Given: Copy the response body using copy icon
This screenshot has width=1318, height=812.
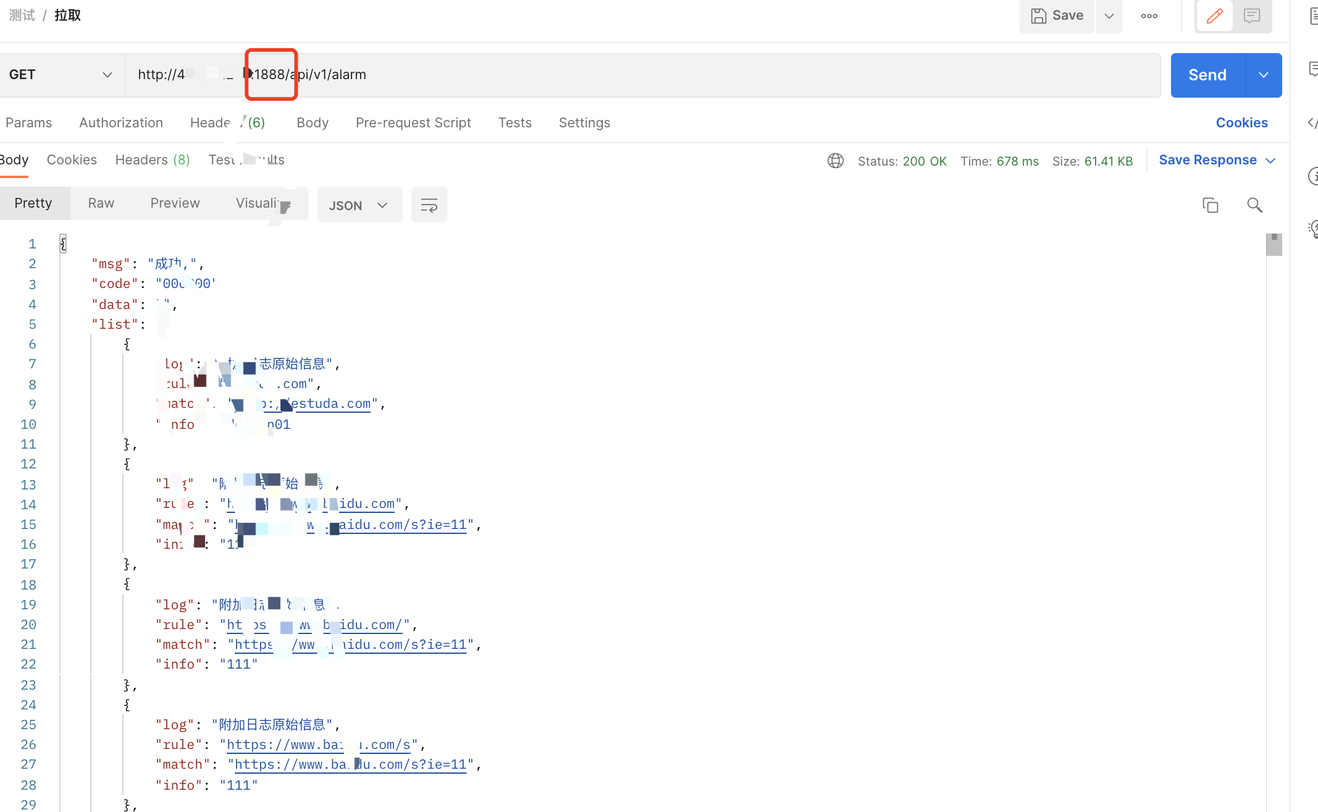Looking at the screenshot, I should [1210, 205].
